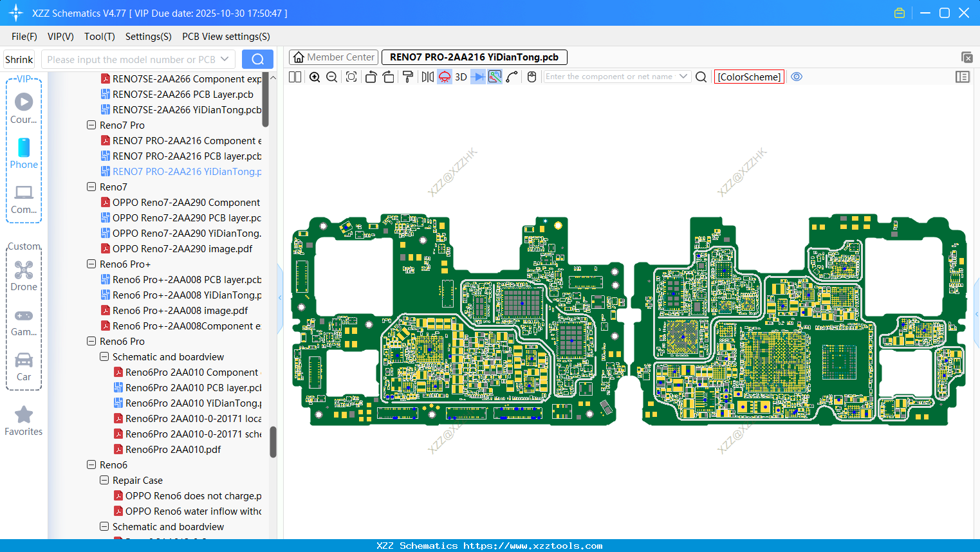The image size is (980, 552).
Task: Open the Drone category
Action: pos(24,276)
